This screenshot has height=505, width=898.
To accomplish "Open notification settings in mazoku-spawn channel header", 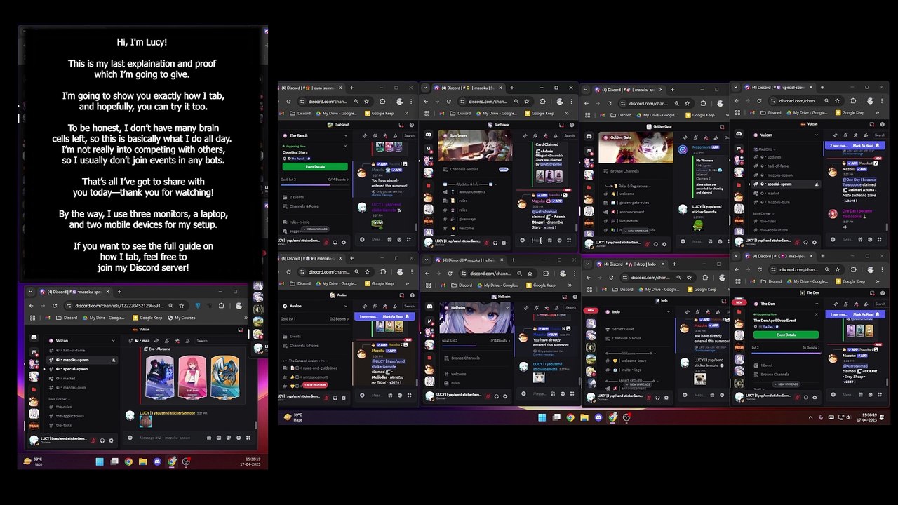I will [x=168, y=341].
